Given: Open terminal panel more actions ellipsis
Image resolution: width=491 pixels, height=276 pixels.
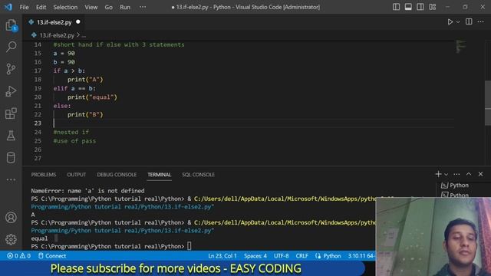Looking at the screenshot, I should pos(456,174).
